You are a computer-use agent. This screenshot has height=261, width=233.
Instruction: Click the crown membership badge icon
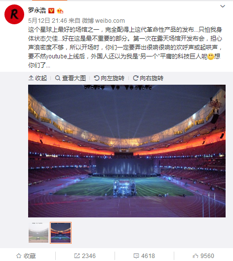[60, 11]
